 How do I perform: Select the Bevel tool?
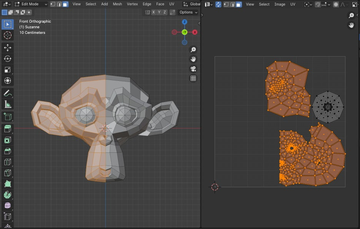click(8, 151)
